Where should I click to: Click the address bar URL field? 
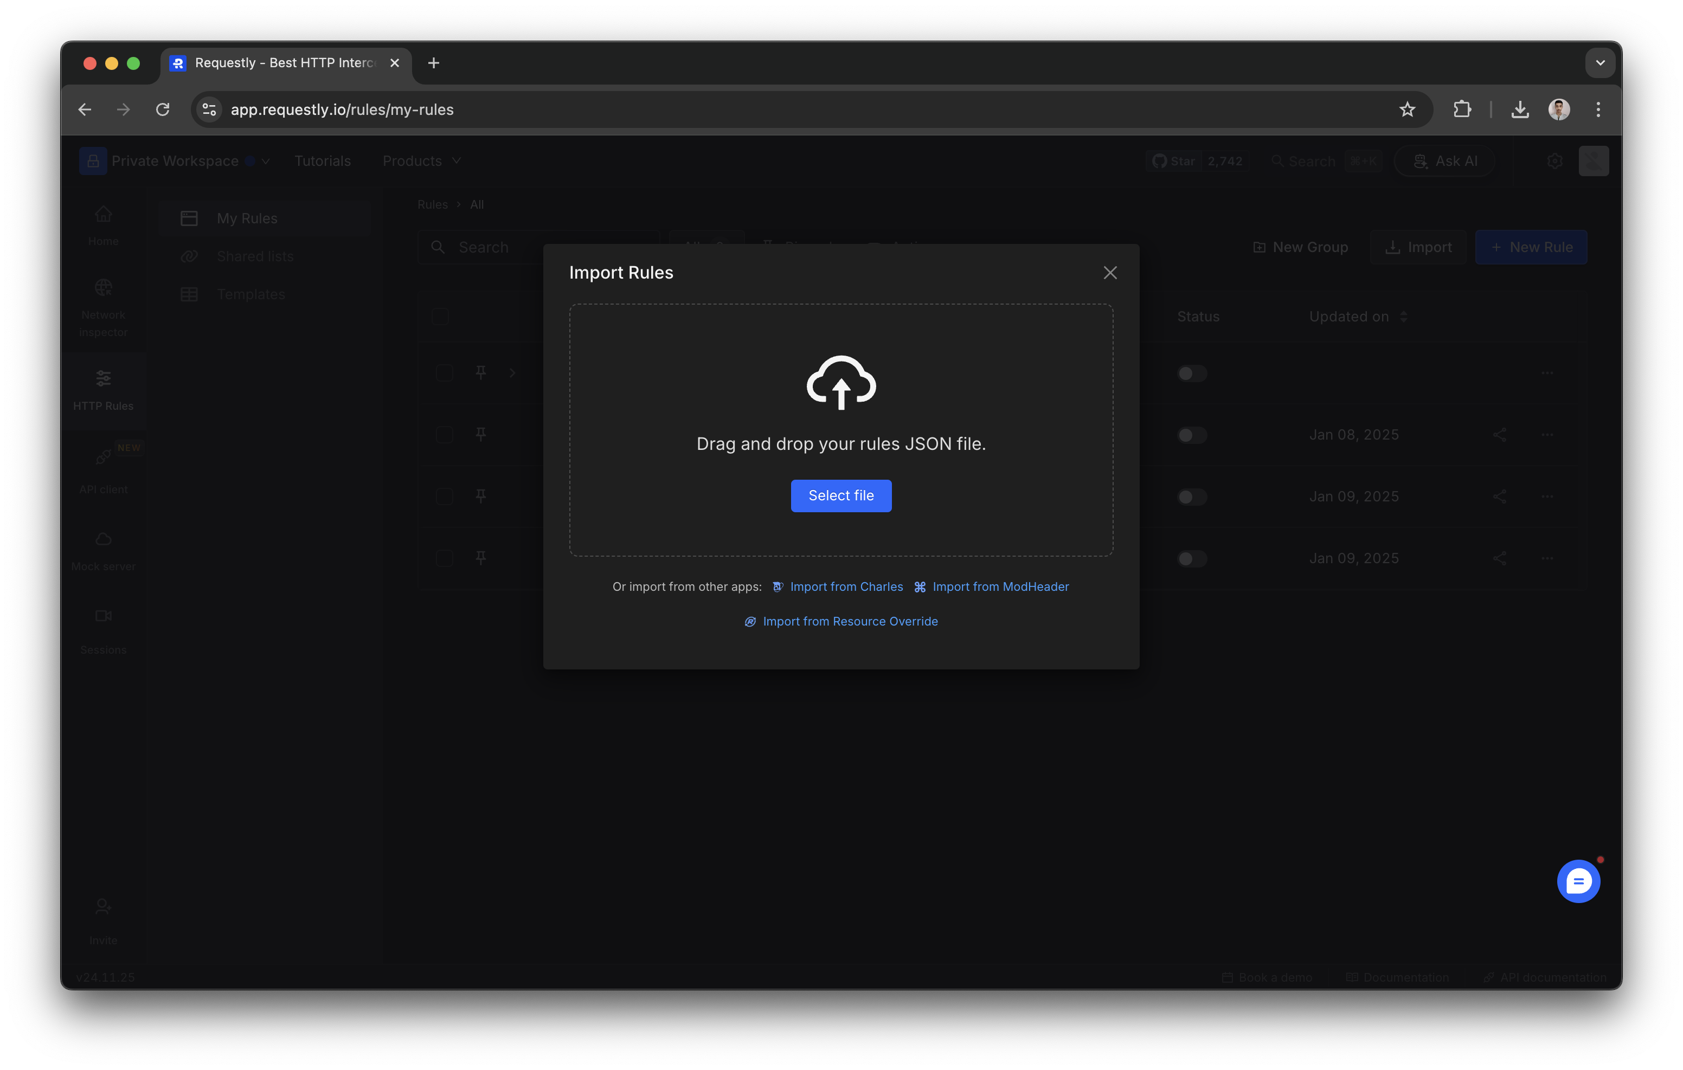pos(629,109)
